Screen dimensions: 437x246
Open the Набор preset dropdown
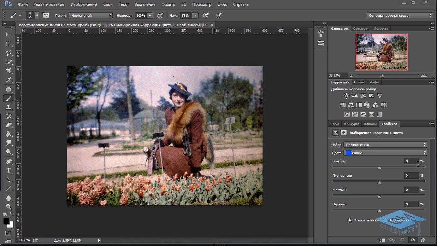point(385,145)
